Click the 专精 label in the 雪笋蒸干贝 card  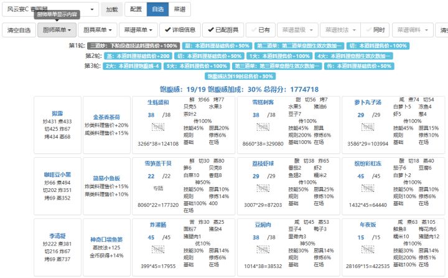pyautogui.click(x=157, y=188)
